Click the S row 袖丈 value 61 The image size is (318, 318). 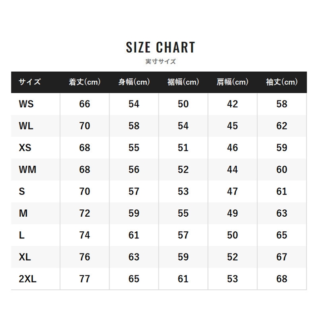282,191
